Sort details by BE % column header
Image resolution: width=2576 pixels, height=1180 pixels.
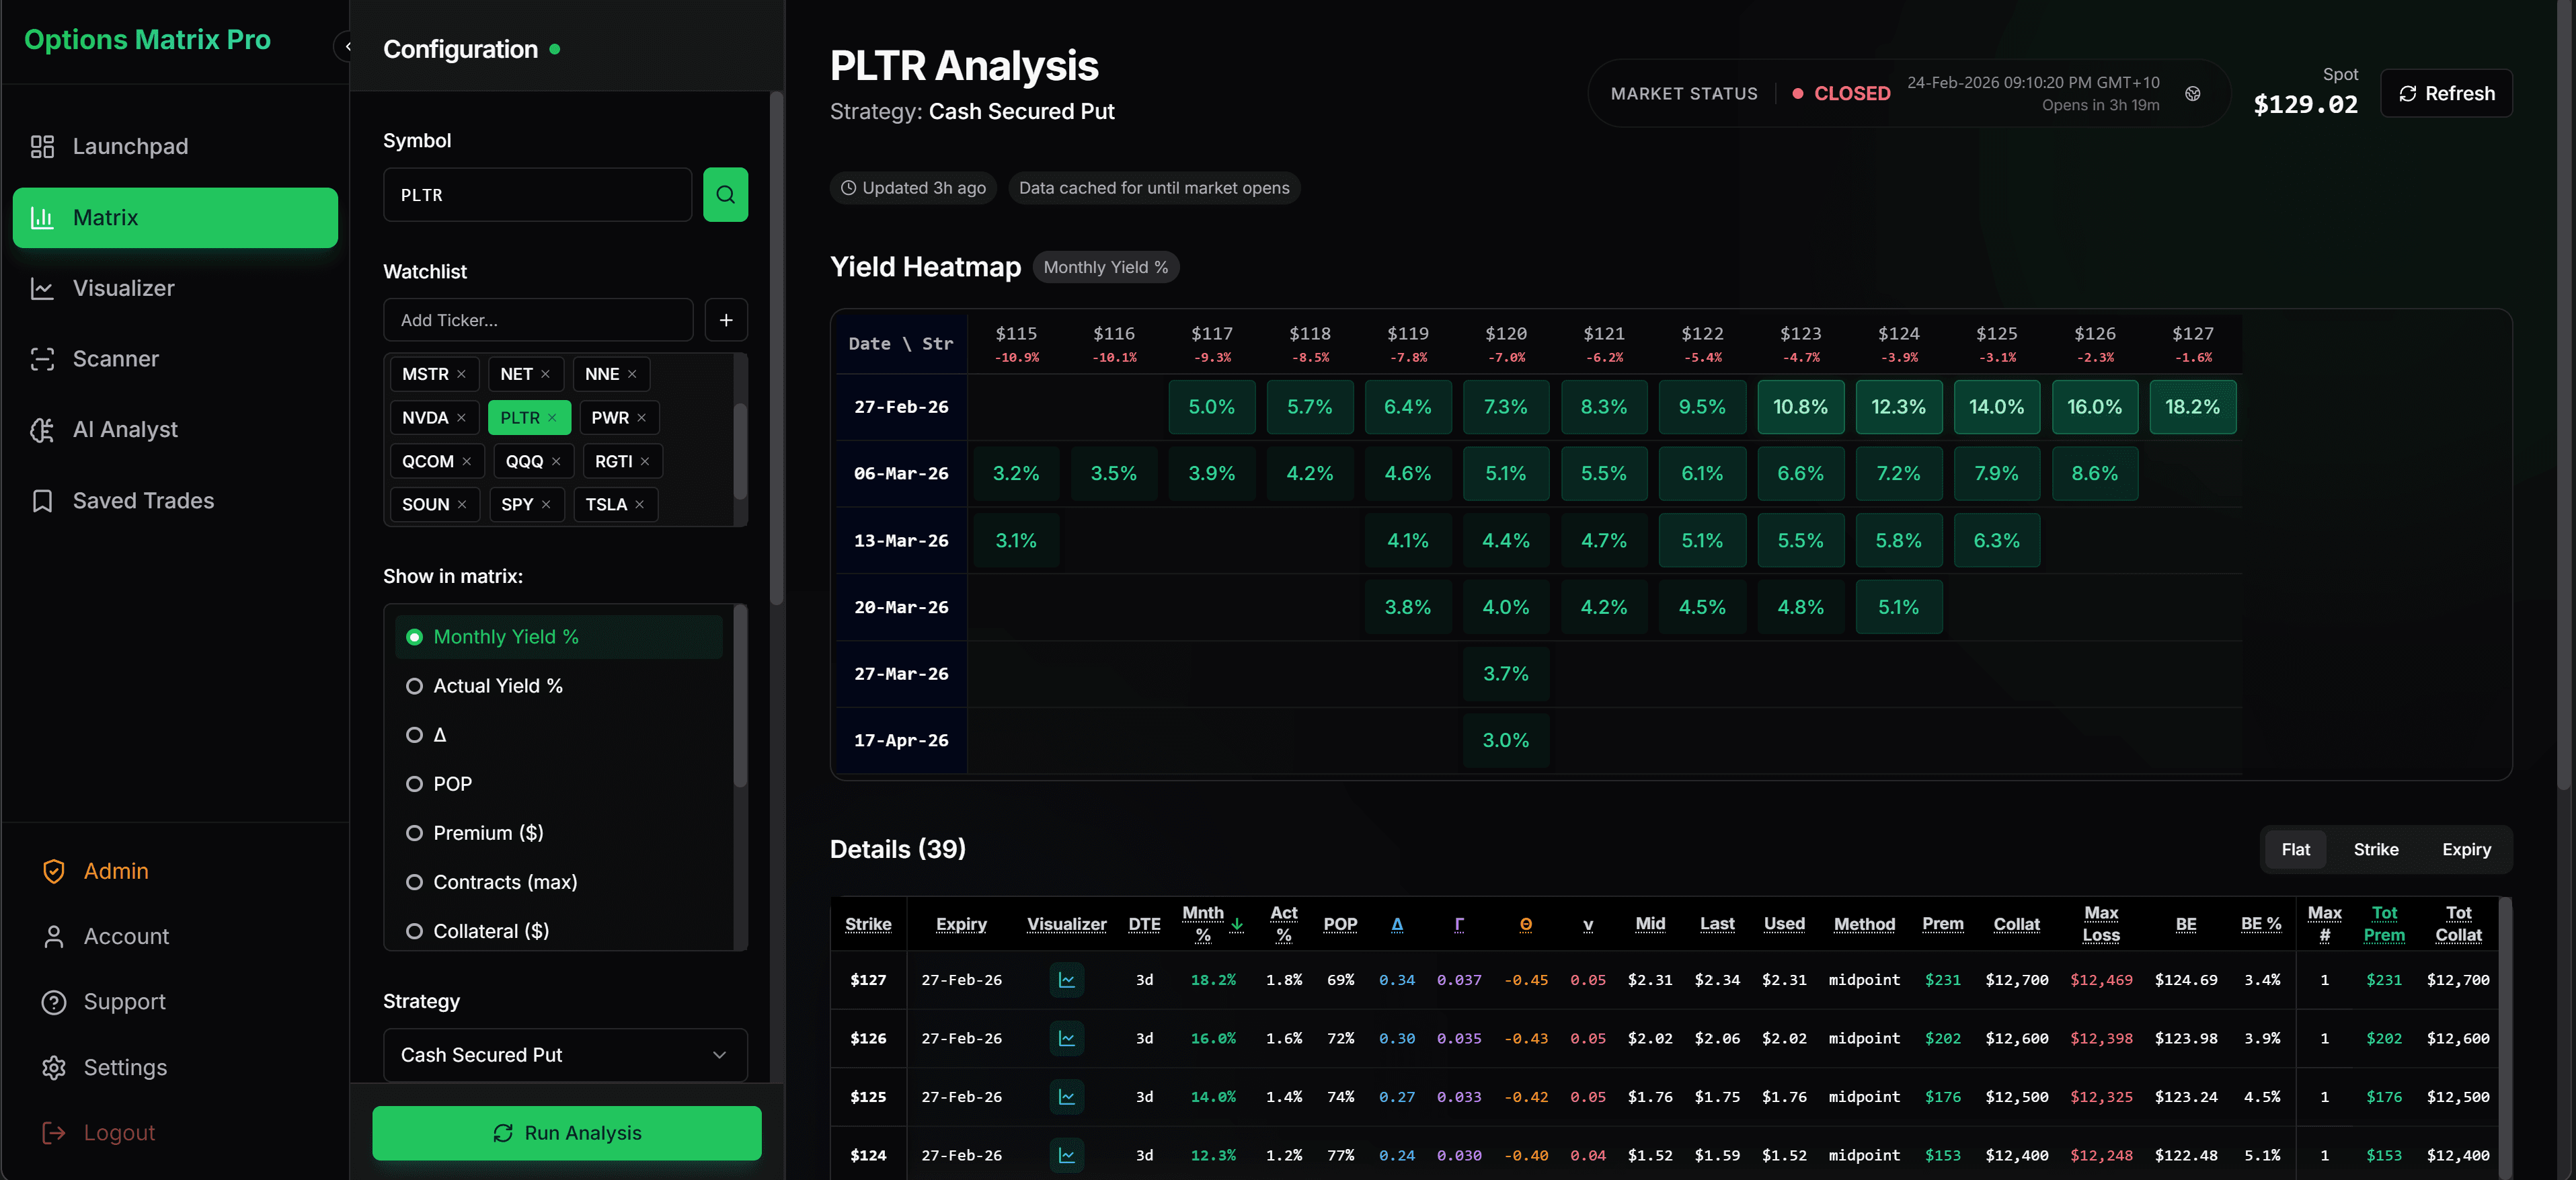click(2260, 924)
